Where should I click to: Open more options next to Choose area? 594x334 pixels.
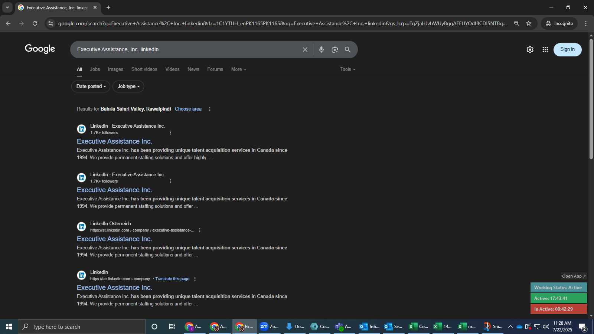(x=210, y=109)
